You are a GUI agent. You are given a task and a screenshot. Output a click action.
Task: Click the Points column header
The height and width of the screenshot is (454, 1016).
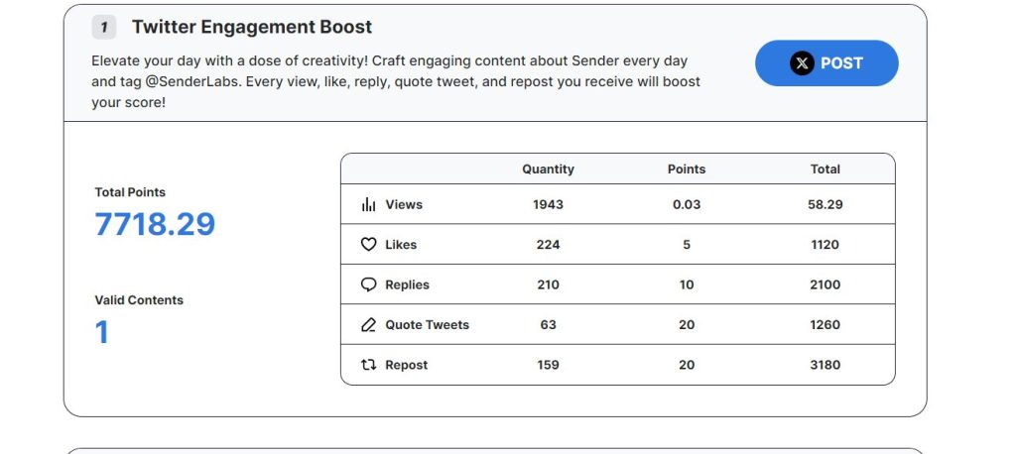click(x=687, y=170)
